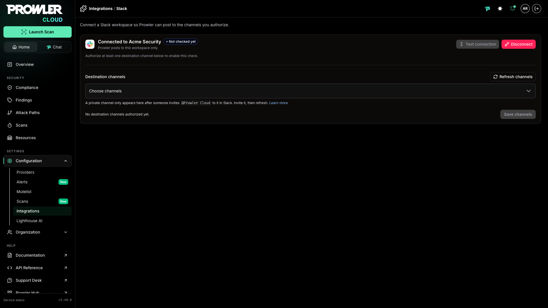Click the Slack breadcrumb text

click(122, 9)
